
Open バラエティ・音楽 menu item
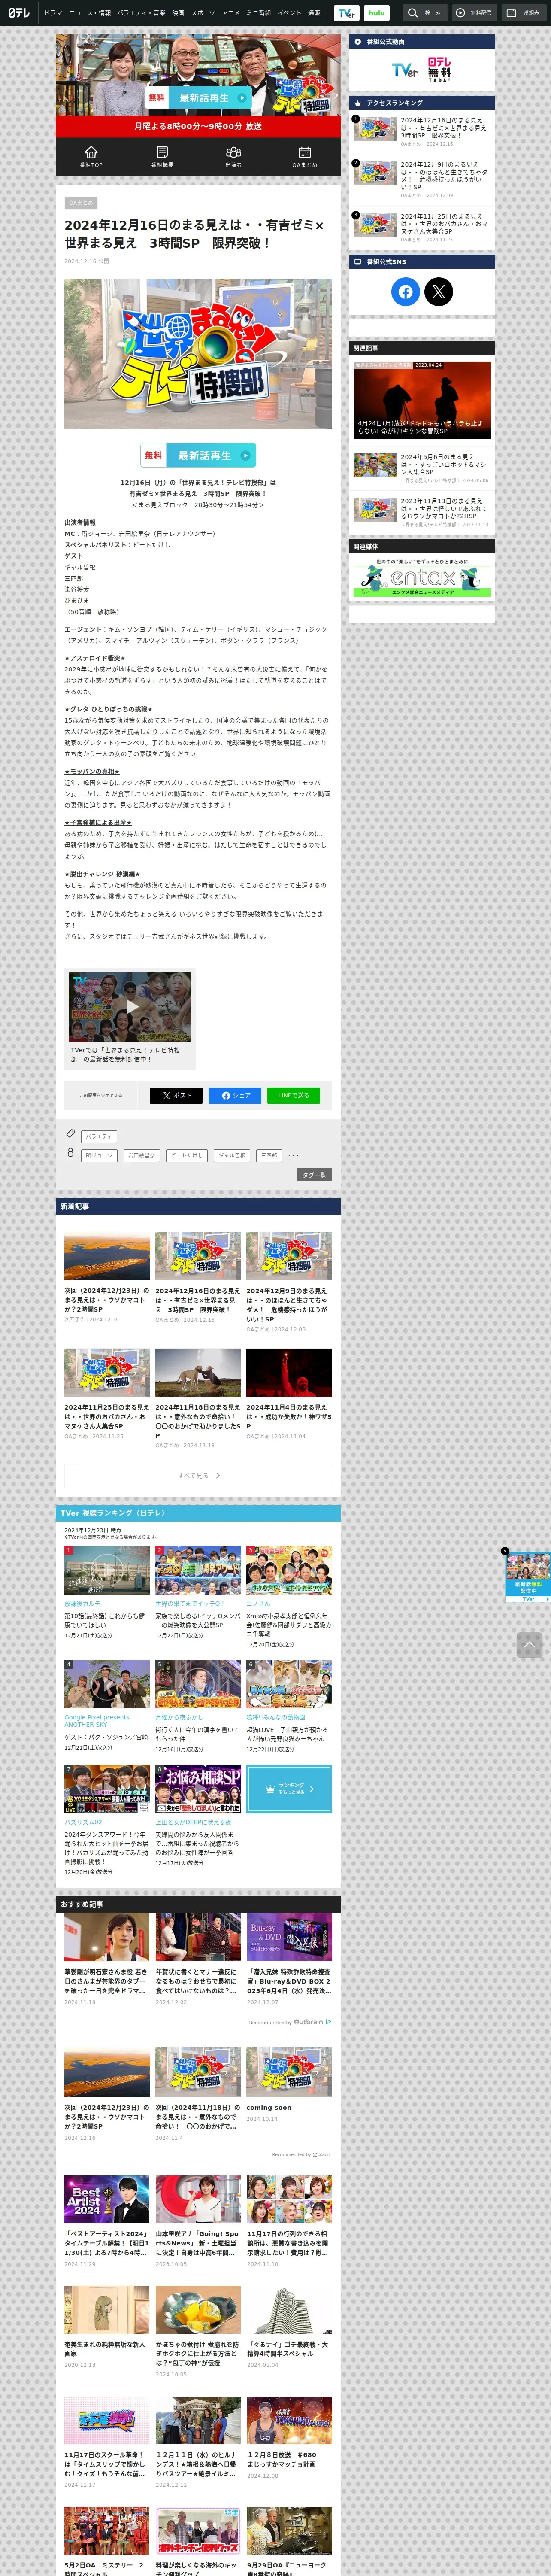141,13
